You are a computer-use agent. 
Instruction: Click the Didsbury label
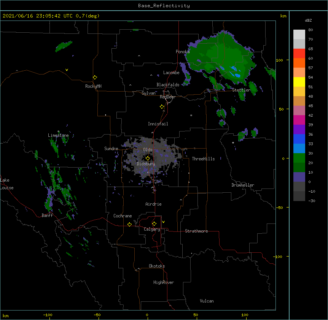click(146, 164)
